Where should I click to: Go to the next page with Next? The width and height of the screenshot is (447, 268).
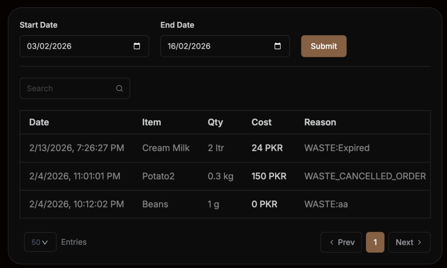(x=409, y=242)
